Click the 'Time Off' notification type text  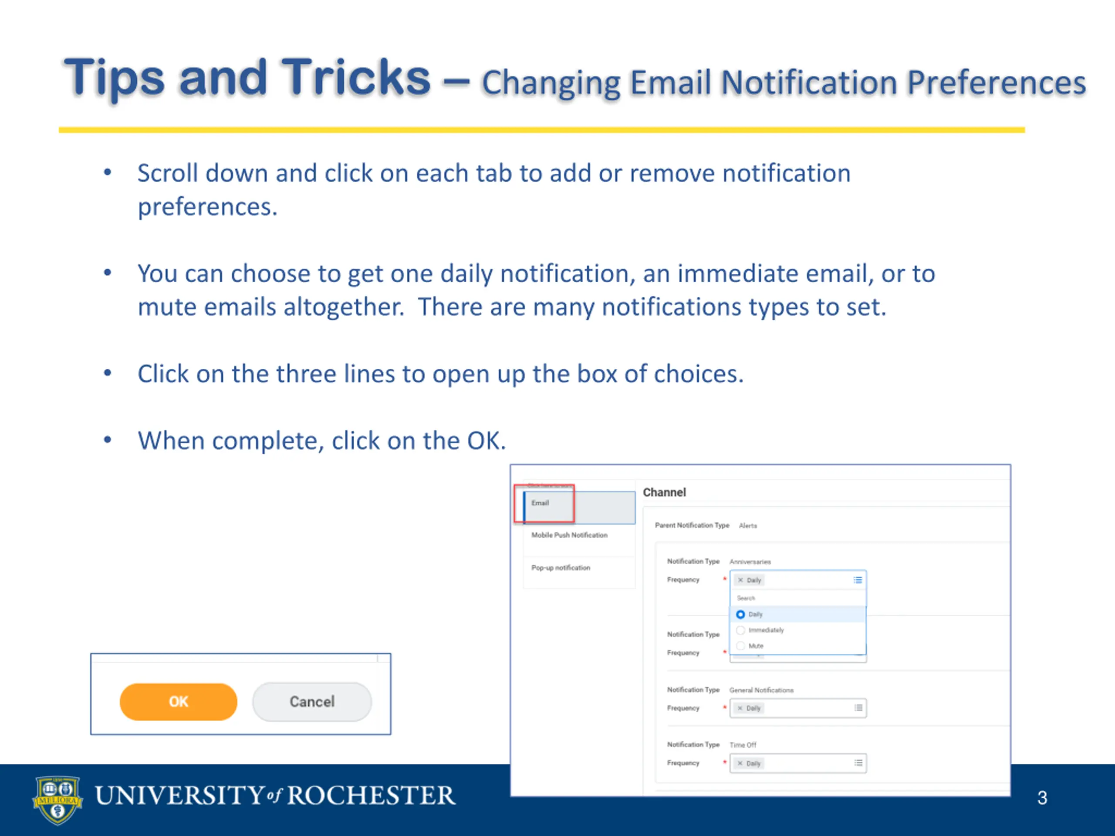[743, 745]
